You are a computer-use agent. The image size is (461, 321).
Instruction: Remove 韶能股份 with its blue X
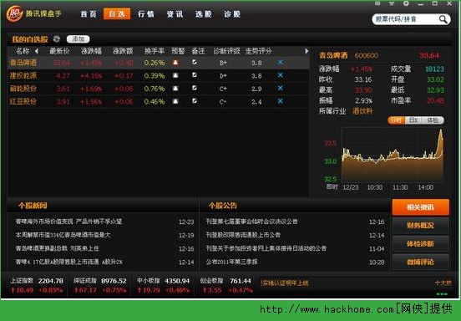point(280,88)
